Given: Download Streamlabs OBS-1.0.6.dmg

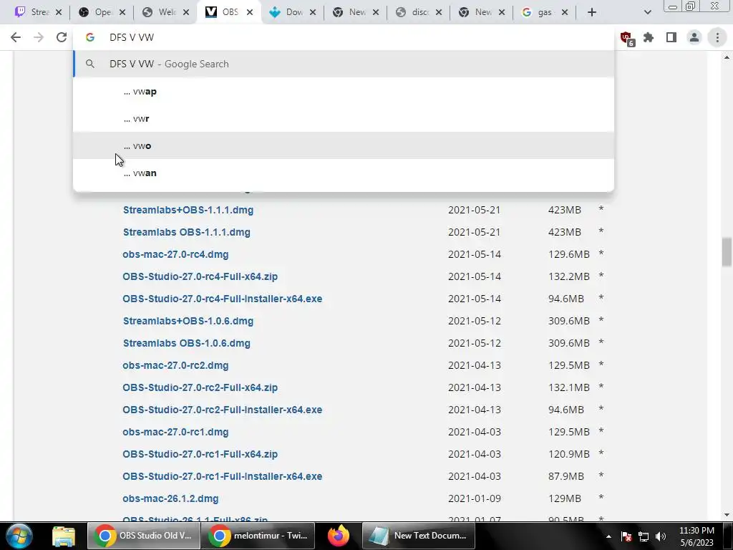Looking at the screenshot, I should [x=187, y=343].
